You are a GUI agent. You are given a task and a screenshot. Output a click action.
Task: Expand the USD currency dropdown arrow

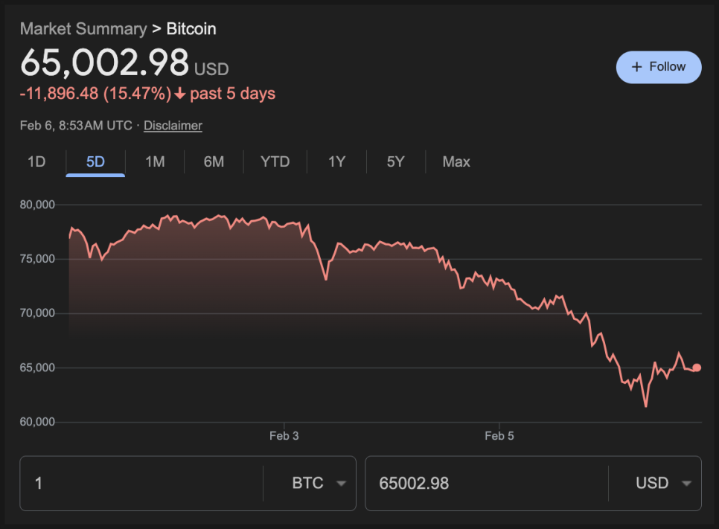[x=686, y=484]
